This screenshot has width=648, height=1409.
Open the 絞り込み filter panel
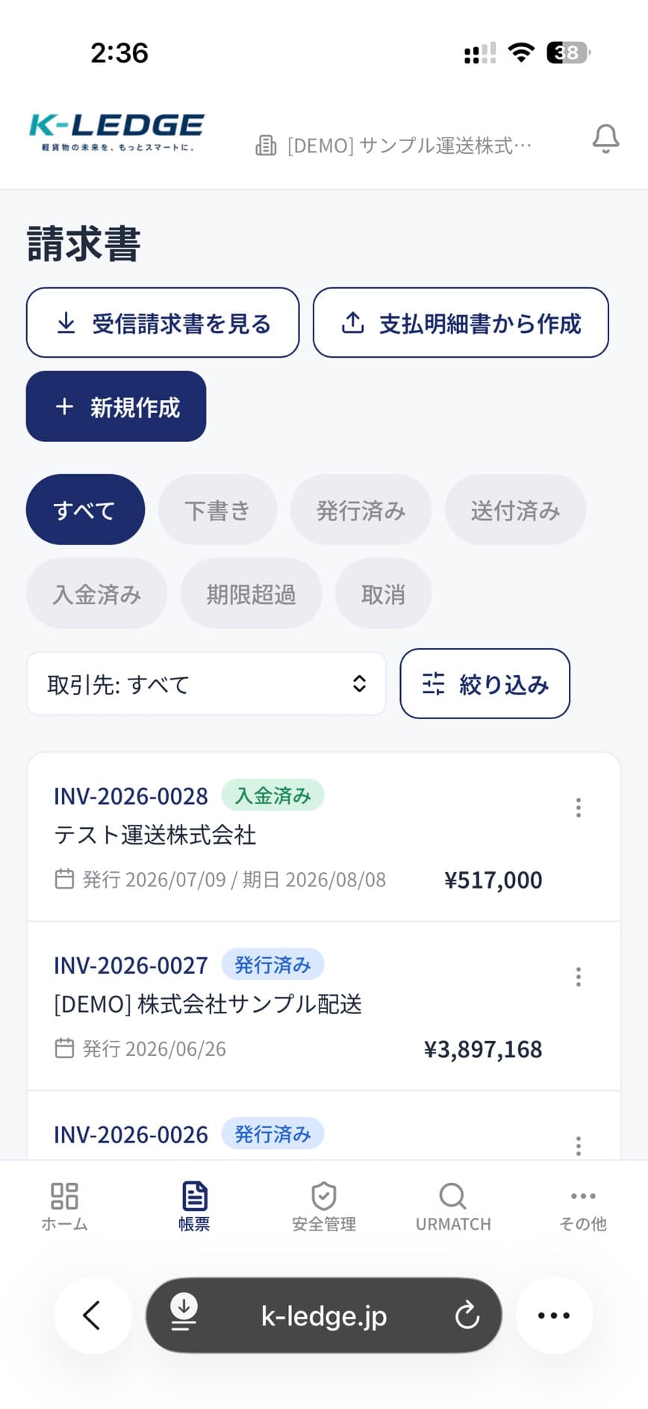(x=485, y=683)
